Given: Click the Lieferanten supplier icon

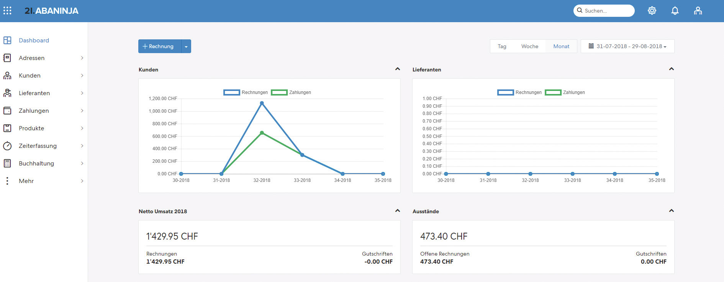Looking at the screenshot, I should coord(7,93).
